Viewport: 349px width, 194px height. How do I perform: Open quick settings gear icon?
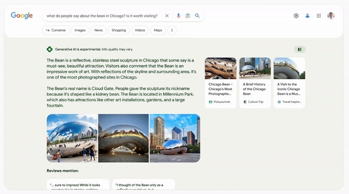point(296,16)
